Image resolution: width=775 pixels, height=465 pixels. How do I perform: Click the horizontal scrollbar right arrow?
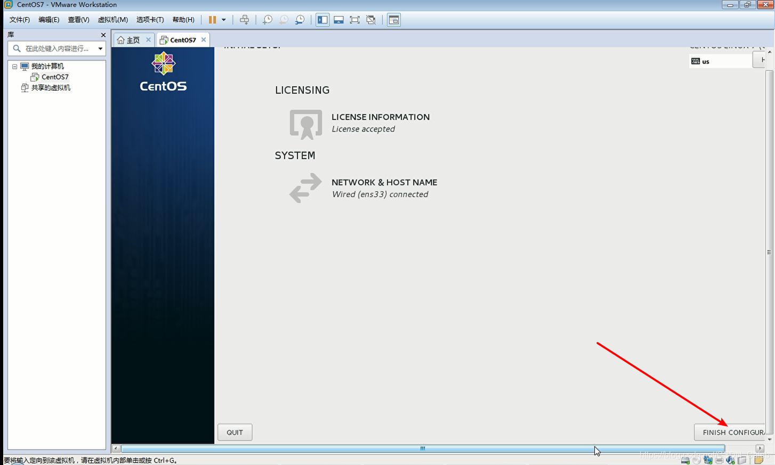[x=760, y=448]
